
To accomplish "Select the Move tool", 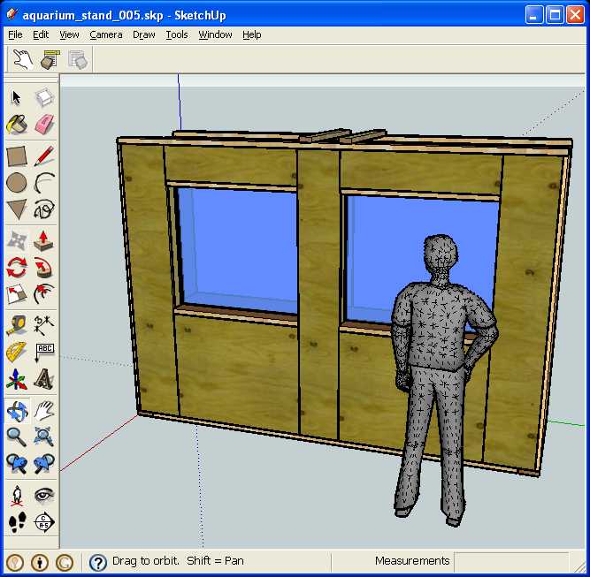I will tap(17, 240).
